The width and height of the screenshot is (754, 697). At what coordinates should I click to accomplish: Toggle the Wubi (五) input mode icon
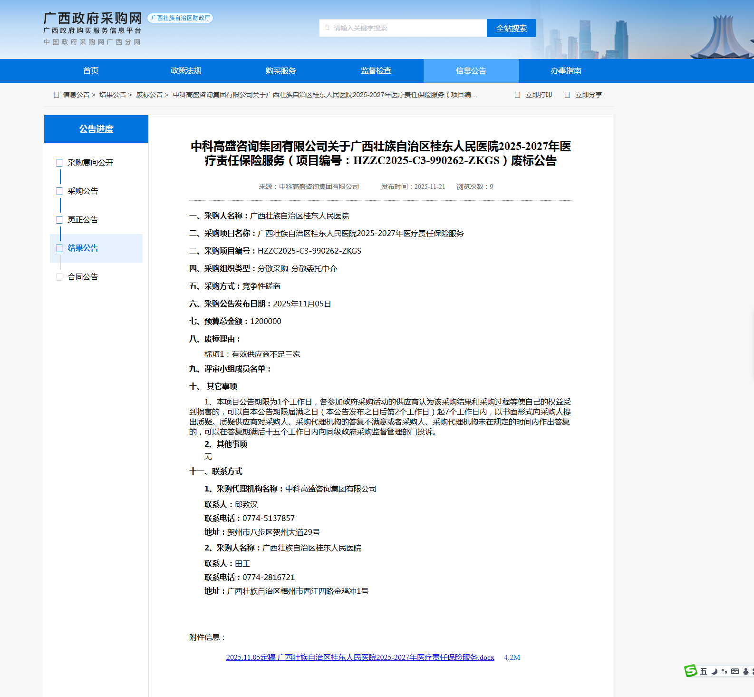click(x=704, y=671)
